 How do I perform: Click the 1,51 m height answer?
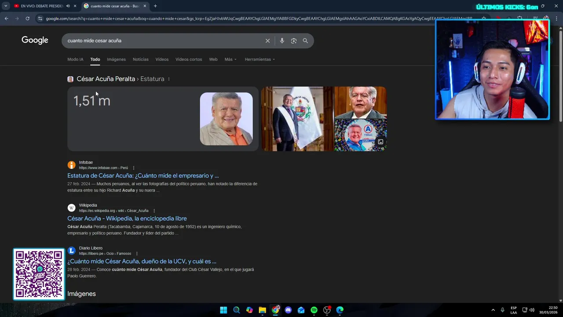pyautogui.click(x=92, y=101)
